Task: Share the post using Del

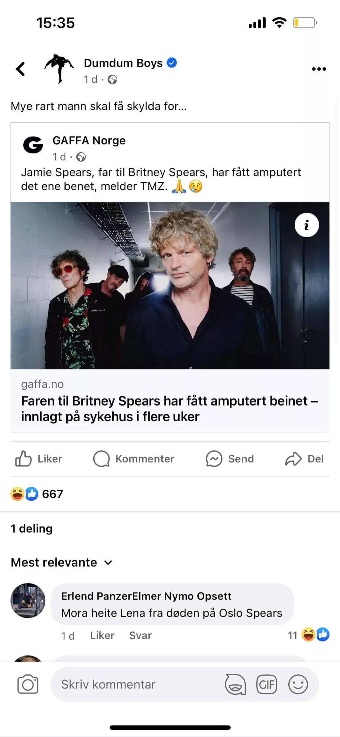Action: [x=304, y=459]
